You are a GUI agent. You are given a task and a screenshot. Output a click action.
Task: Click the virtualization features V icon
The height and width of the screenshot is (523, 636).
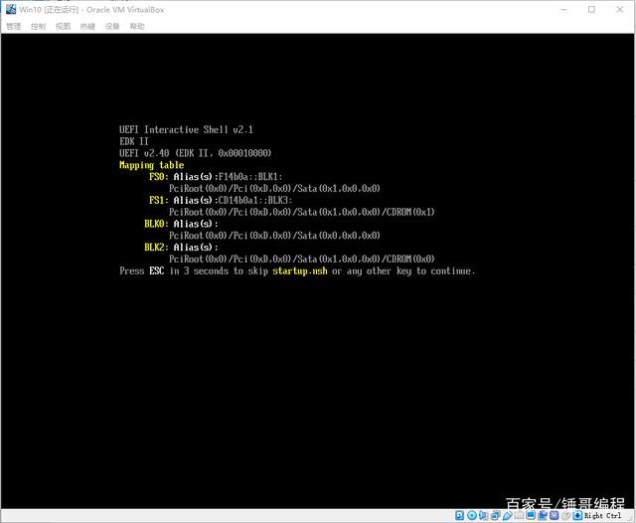point(555,515)
